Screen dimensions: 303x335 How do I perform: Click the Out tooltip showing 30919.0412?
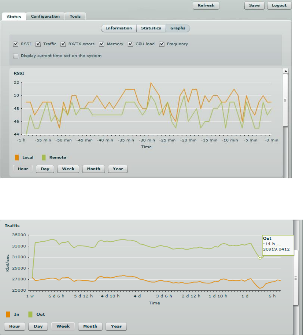(278, 245)
